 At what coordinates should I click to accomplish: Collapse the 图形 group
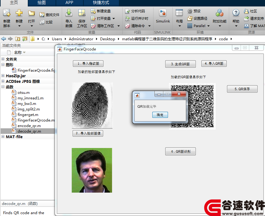pos(3,65)
